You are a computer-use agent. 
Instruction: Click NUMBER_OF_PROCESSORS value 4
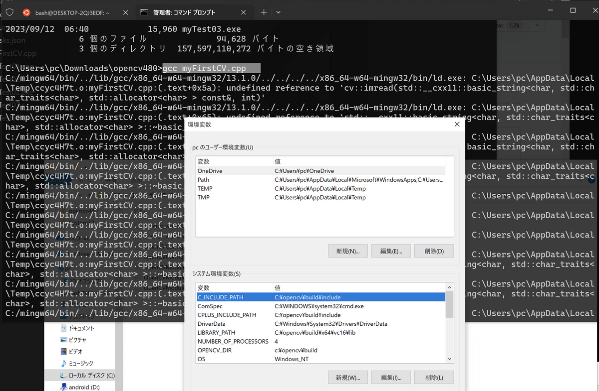276,342
